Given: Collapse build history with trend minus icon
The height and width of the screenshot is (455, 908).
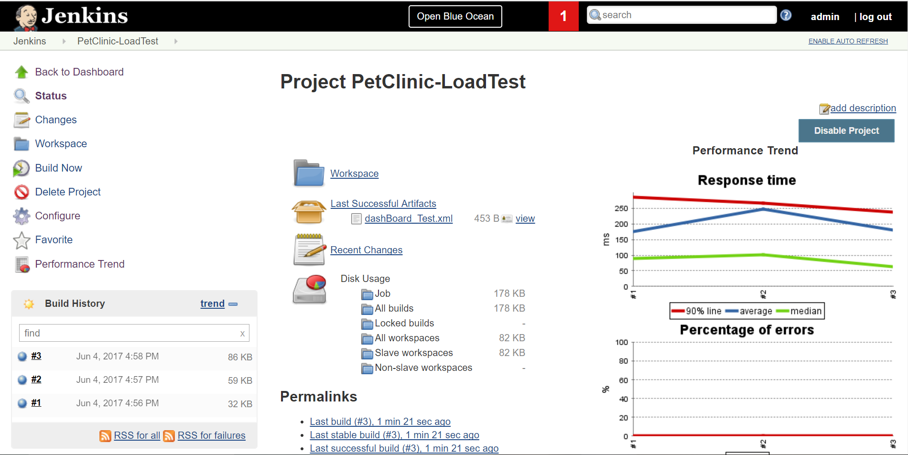Looking at the screenshot, I should (233, 304).
